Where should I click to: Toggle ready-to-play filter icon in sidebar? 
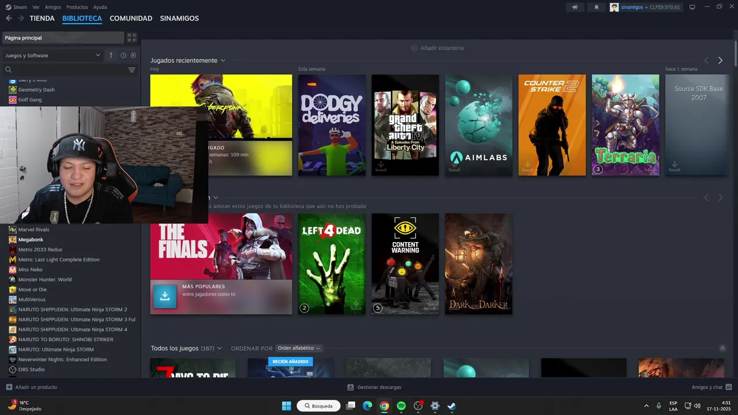click(x=133, y=55)
